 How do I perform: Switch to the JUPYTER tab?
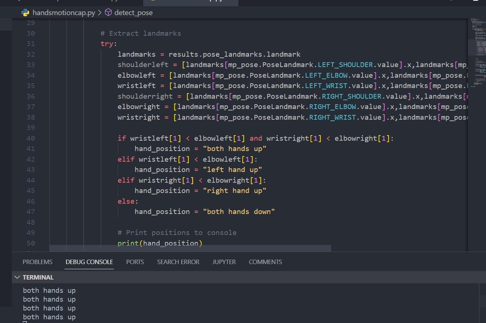tap(224, 262)
